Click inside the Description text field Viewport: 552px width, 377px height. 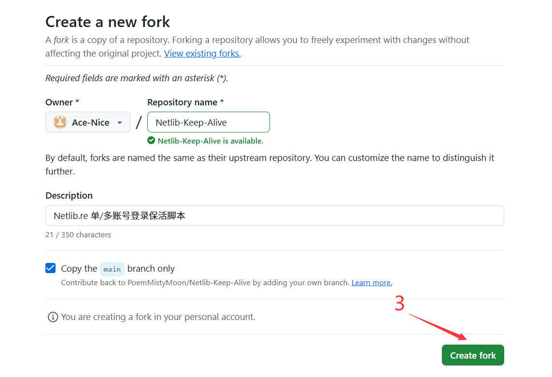pos(274,215)
